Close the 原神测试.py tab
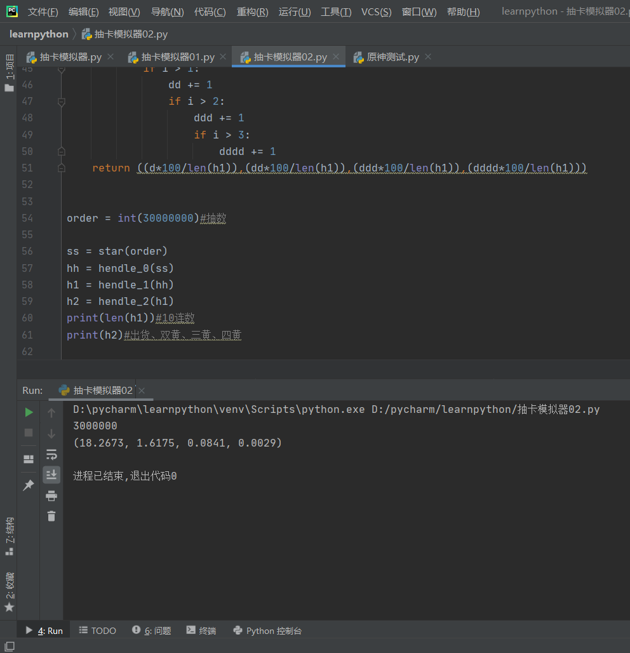 coord(428,57)
